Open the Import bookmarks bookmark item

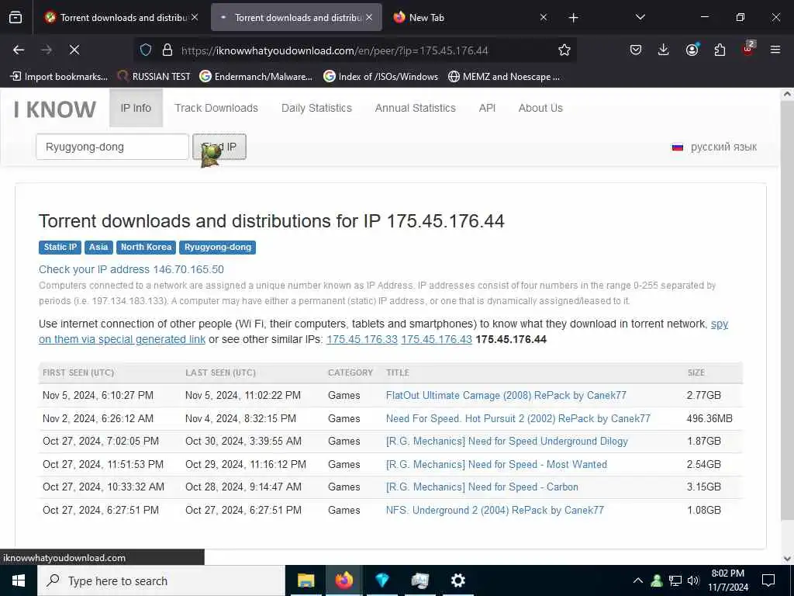pos(59,77)
